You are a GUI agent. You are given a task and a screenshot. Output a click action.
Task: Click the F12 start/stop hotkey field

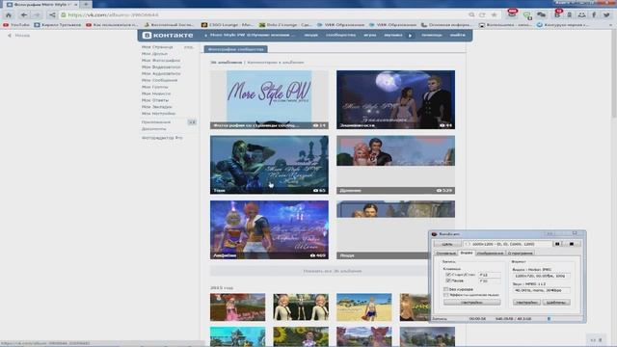[x=489, y=275]
